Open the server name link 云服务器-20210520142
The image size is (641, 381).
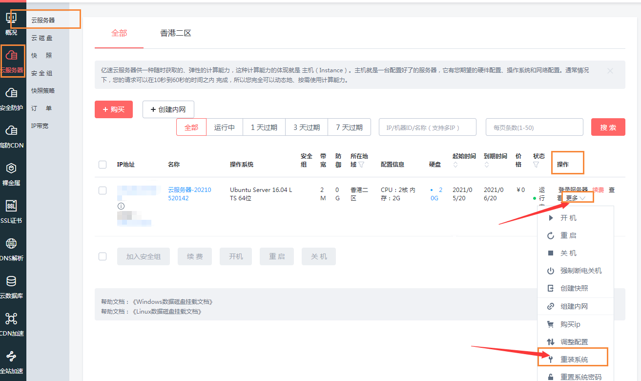click(x=189, y=194)
